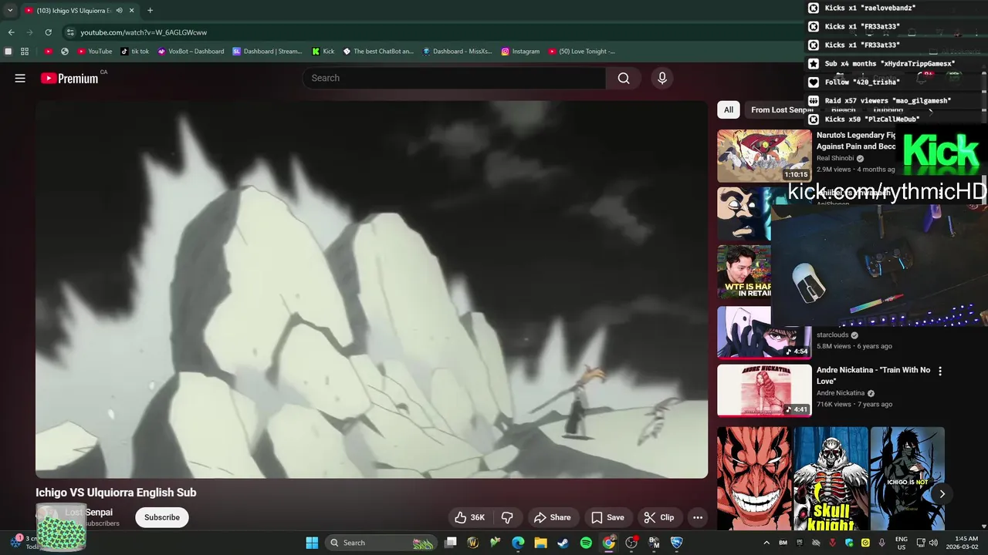Open ENG US language switcher

[902, 543]
